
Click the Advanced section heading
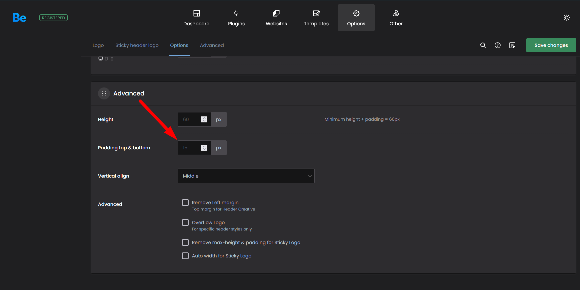[129, 93]
